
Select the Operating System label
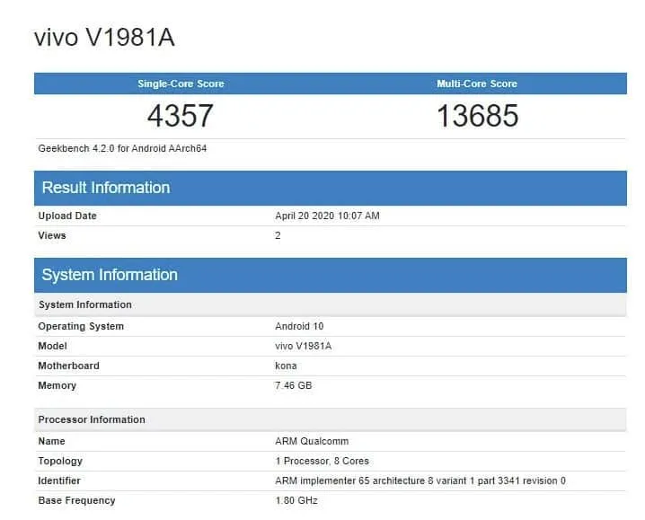click(x=81, y=326)
